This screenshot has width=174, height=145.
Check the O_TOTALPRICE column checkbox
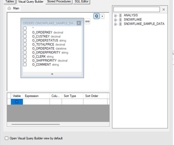pyautogui.click(x=25, y=44)
